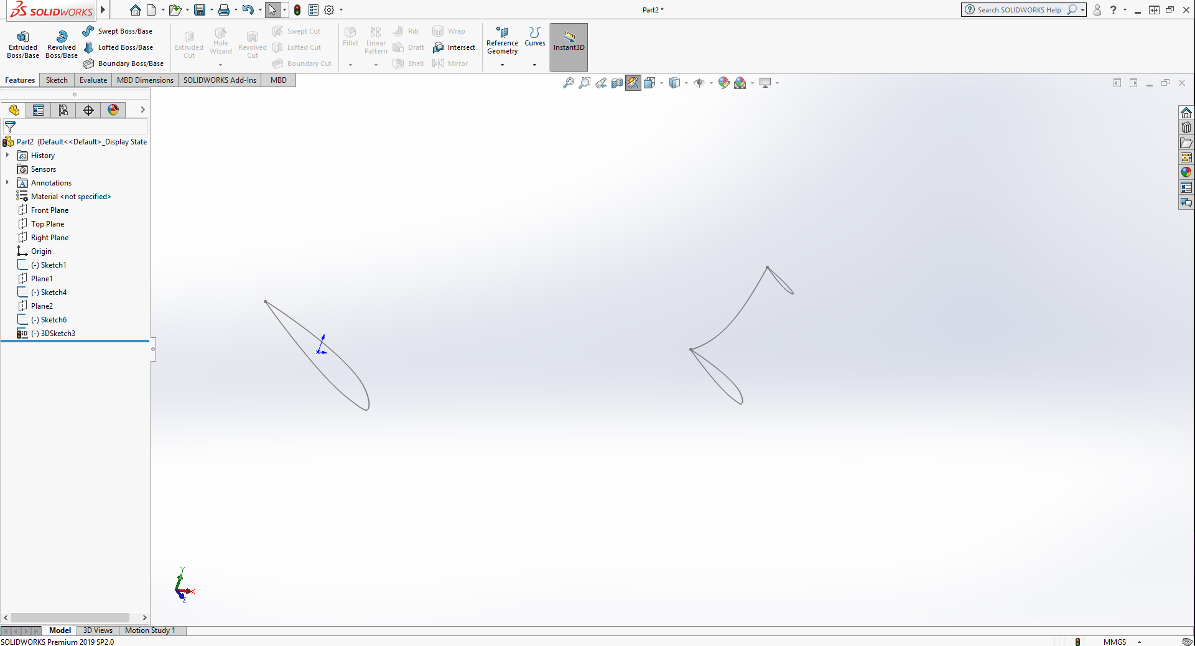Open the DimXpertManager tab
Image resolution: width=1195 pixels, height=646 pixels.
coord(88,110)
